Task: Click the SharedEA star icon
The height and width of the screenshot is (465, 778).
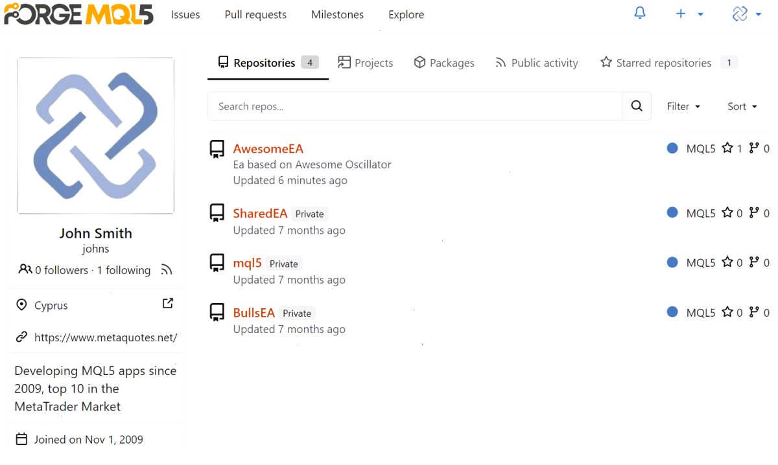Action: (727, 212)
